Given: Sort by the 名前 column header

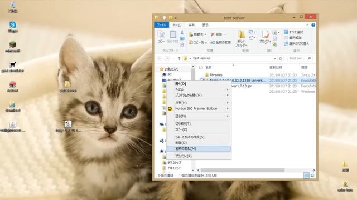Looking at the screenshot, I should [208, 67].
